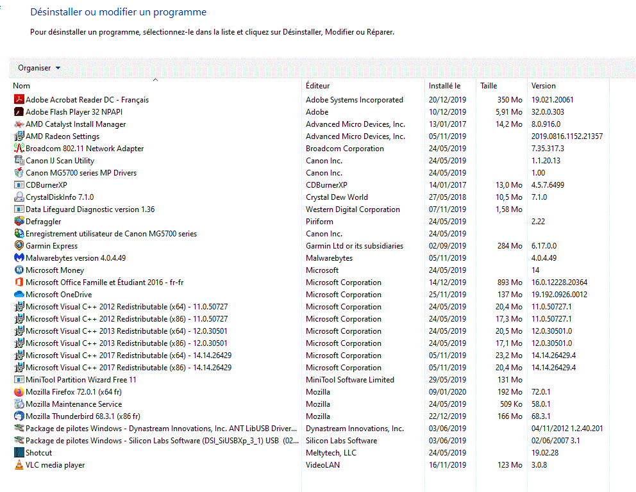Click install date 27/05/2018
Viewport: 636px width, 492px height.
click(x=448, y=197)
